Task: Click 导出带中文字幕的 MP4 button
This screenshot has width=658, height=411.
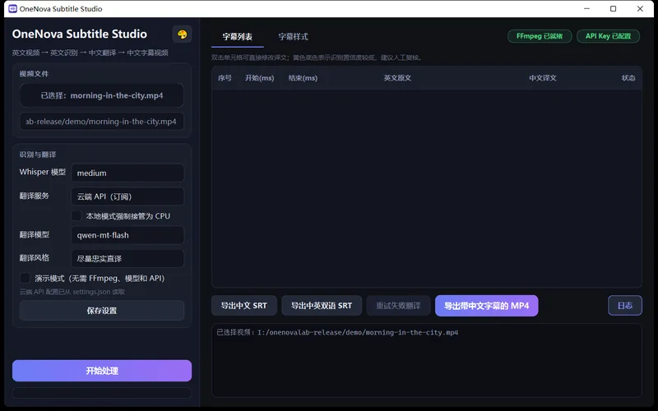Action: click(x=487, y=306)
